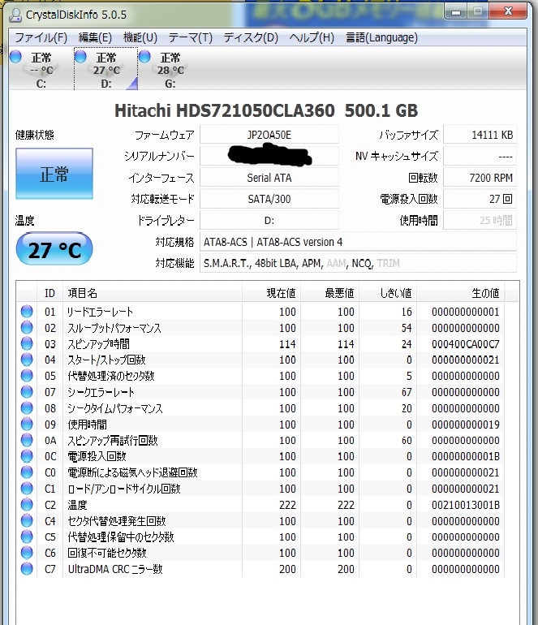This screenshot has width=538, height=625.
Task: Click the interface field Serial ATA
Action: (269, 178)
